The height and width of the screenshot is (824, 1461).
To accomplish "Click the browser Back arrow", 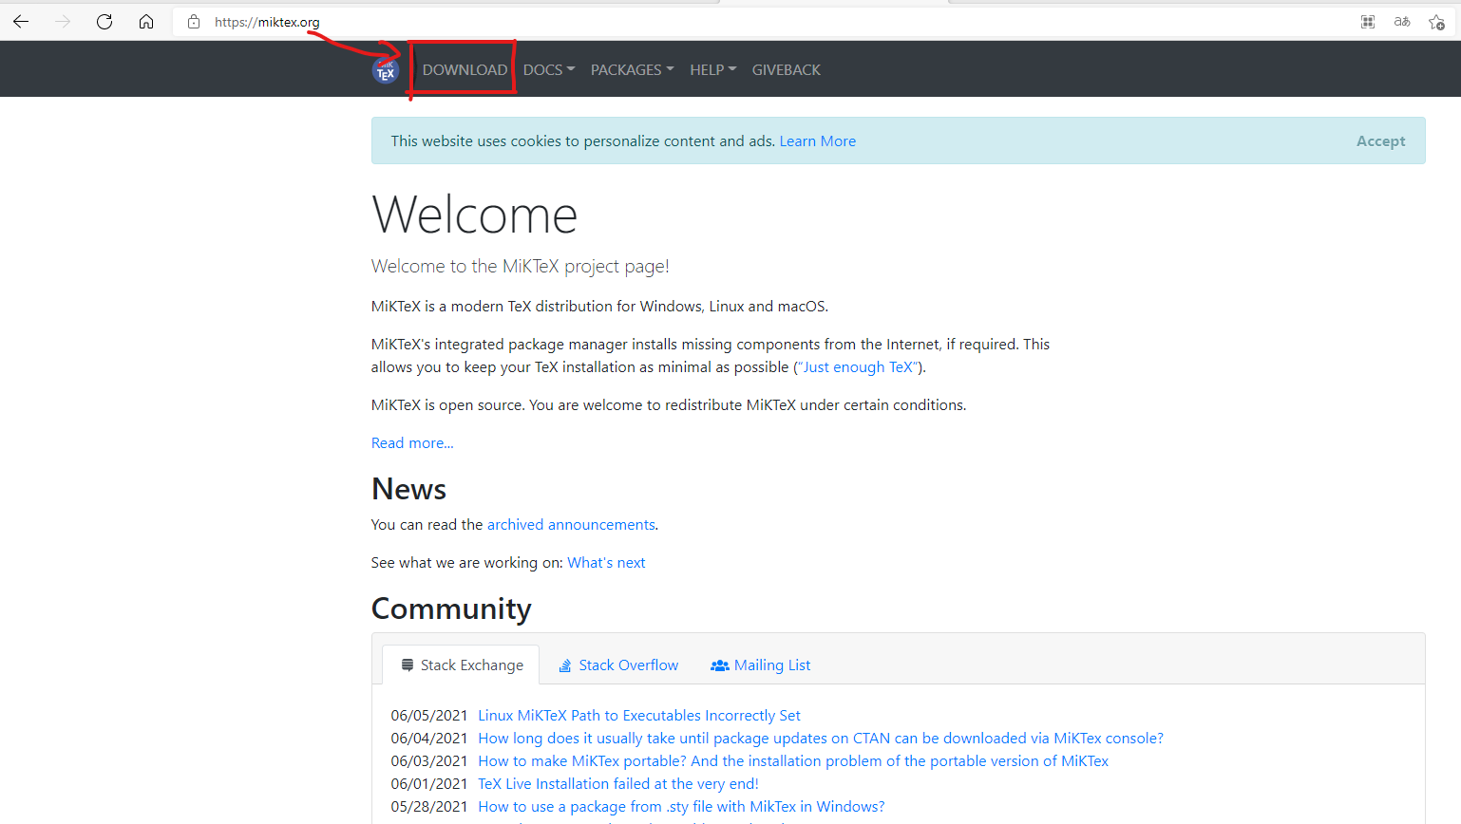I will [21, 22].
